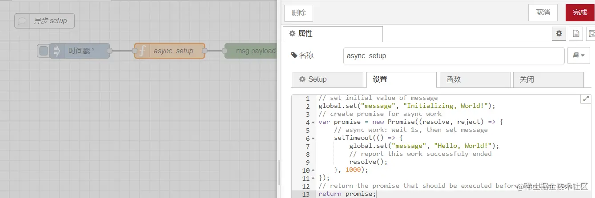Click the 完成 (Done) button
This screenshot has height=198, width=595.
[x=580, y=12]
